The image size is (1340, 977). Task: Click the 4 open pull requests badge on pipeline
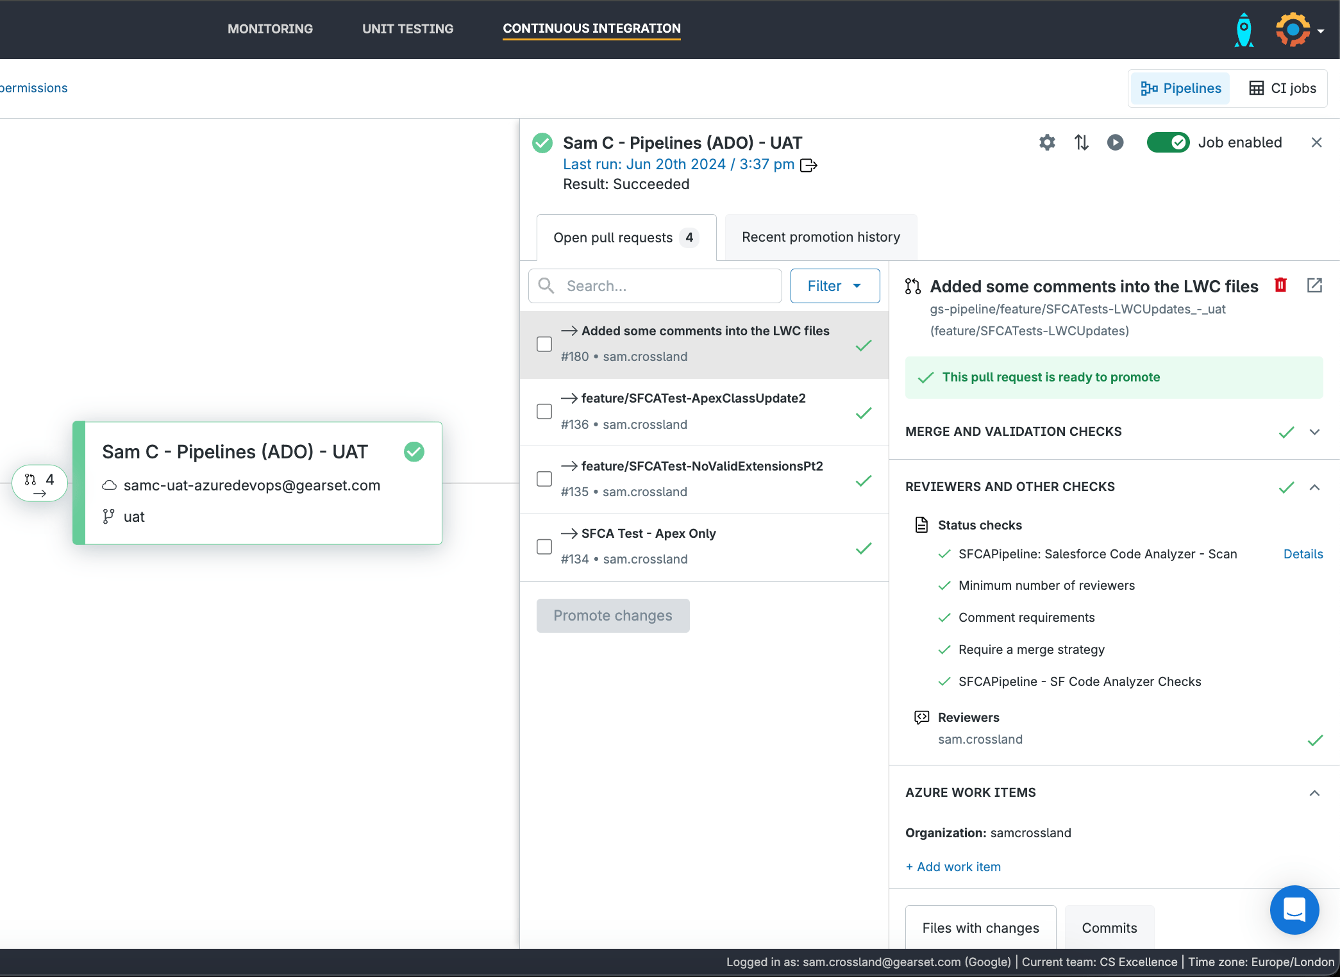[40, 483]
